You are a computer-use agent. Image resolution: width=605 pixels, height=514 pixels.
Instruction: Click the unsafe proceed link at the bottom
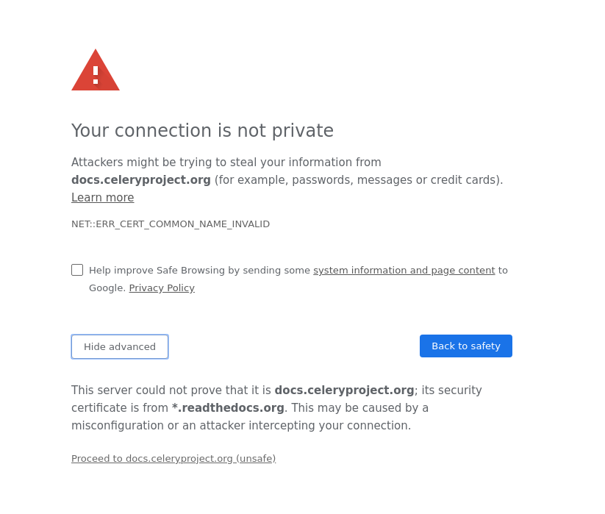point(173,458)
